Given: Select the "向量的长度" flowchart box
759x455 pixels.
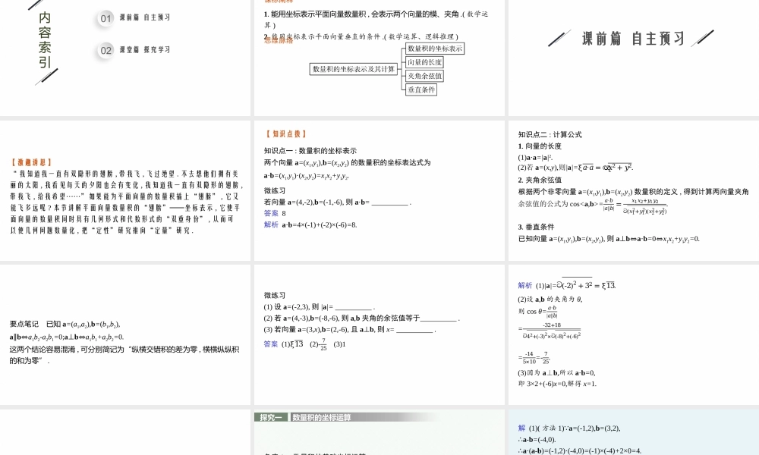Looking at the screenshot, I should coord(424,62).
